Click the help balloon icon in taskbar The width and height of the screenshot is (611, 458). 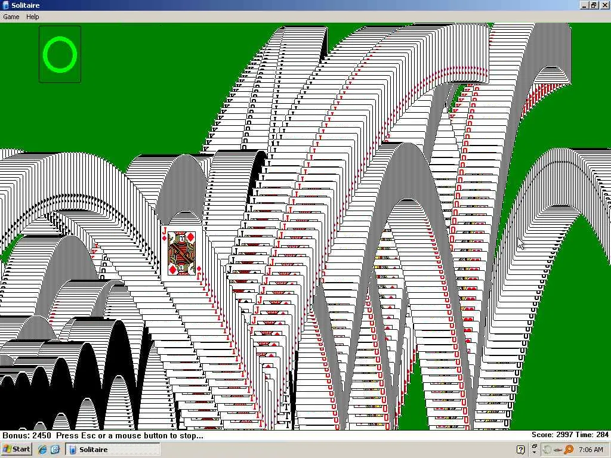520,450
